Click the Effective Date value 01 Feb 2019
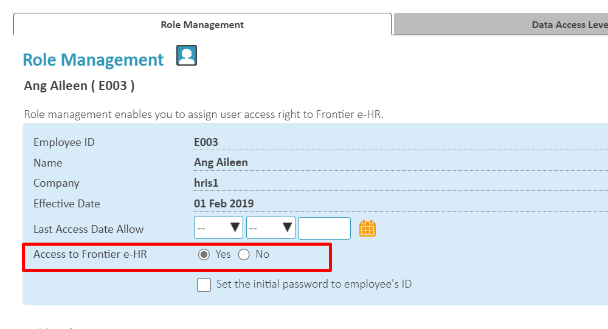The height and width of the screenshot is (329, 608). 224,204
